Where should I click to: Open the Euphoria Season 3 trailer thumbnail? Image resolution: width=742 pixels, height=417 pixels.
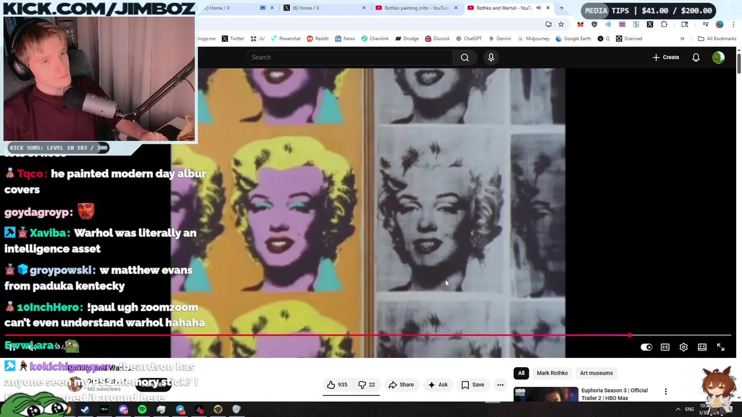click(546, 394)
